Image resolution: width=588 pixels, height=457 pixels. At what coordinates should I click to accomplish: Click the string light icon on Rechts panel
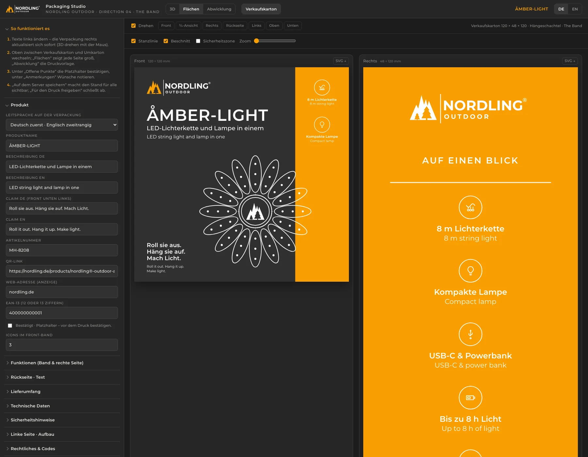470,207
